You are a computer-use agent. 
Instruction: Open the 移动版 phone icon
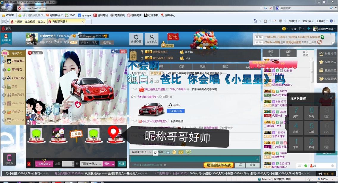9,159
